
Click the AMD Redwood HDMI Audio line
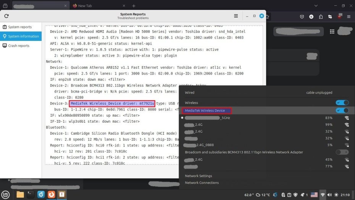148,31
